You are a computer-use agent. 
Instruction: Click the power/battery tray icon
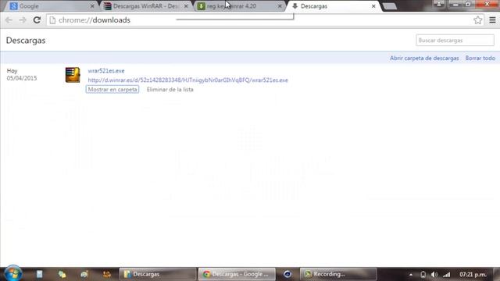coord(423,274)
